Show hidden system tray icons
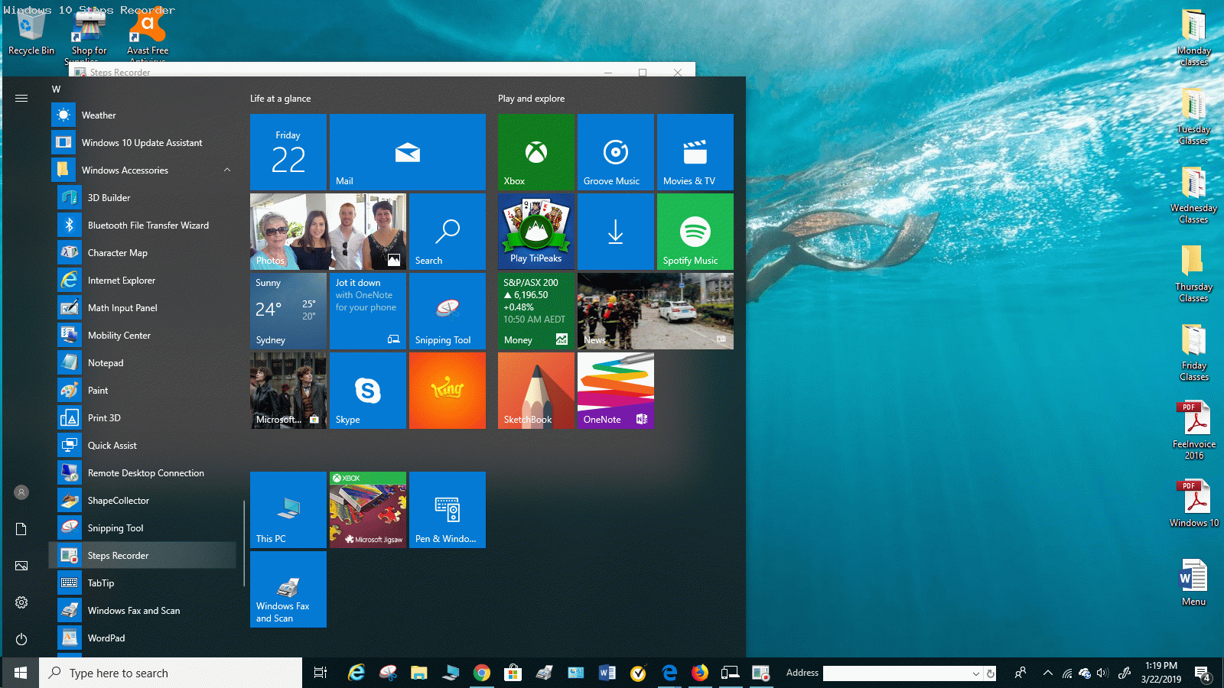 pyautogui.click(x=1047, y=673)
